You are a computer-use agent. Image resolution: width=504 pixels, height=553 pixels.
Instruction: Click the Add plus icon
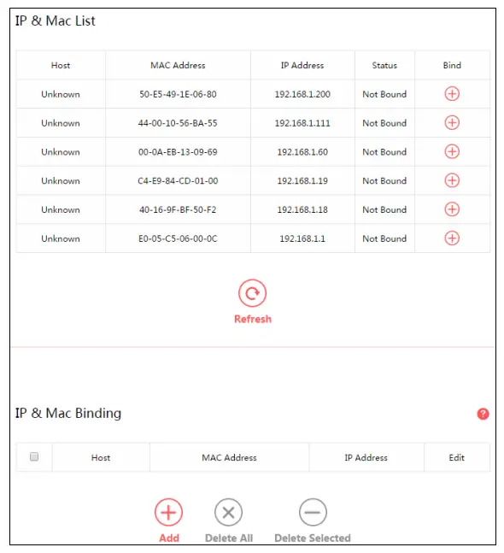coord(168,513)
